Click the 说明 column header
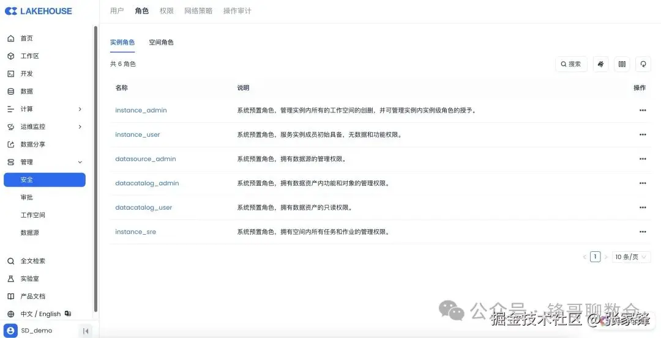This screenshot has height=338, width=661. click(243, 87)
